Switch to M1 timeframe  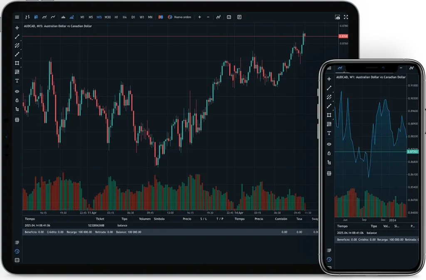(82, 17)
